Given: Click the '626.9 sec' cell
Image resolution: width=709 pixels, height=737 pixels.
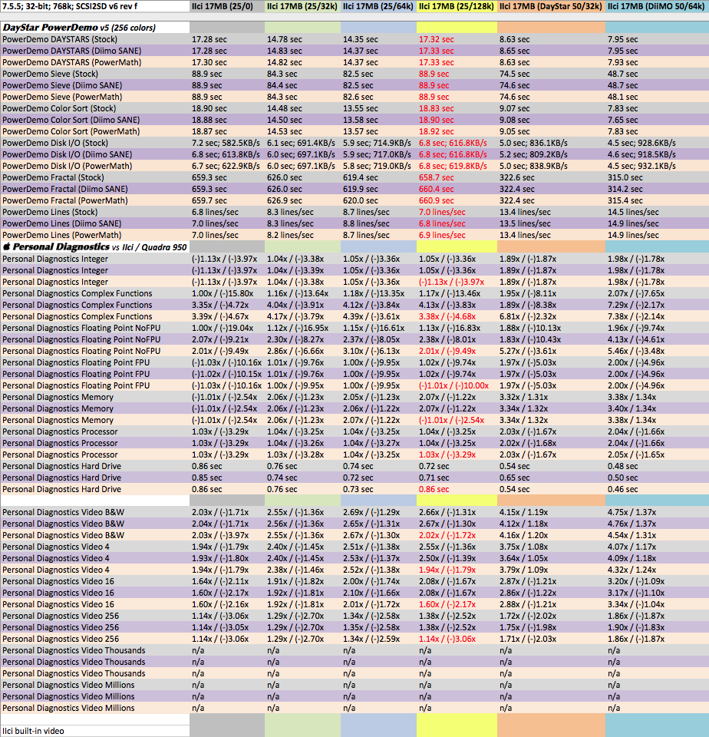Looking at the screenshot, I should click(285, 200).
